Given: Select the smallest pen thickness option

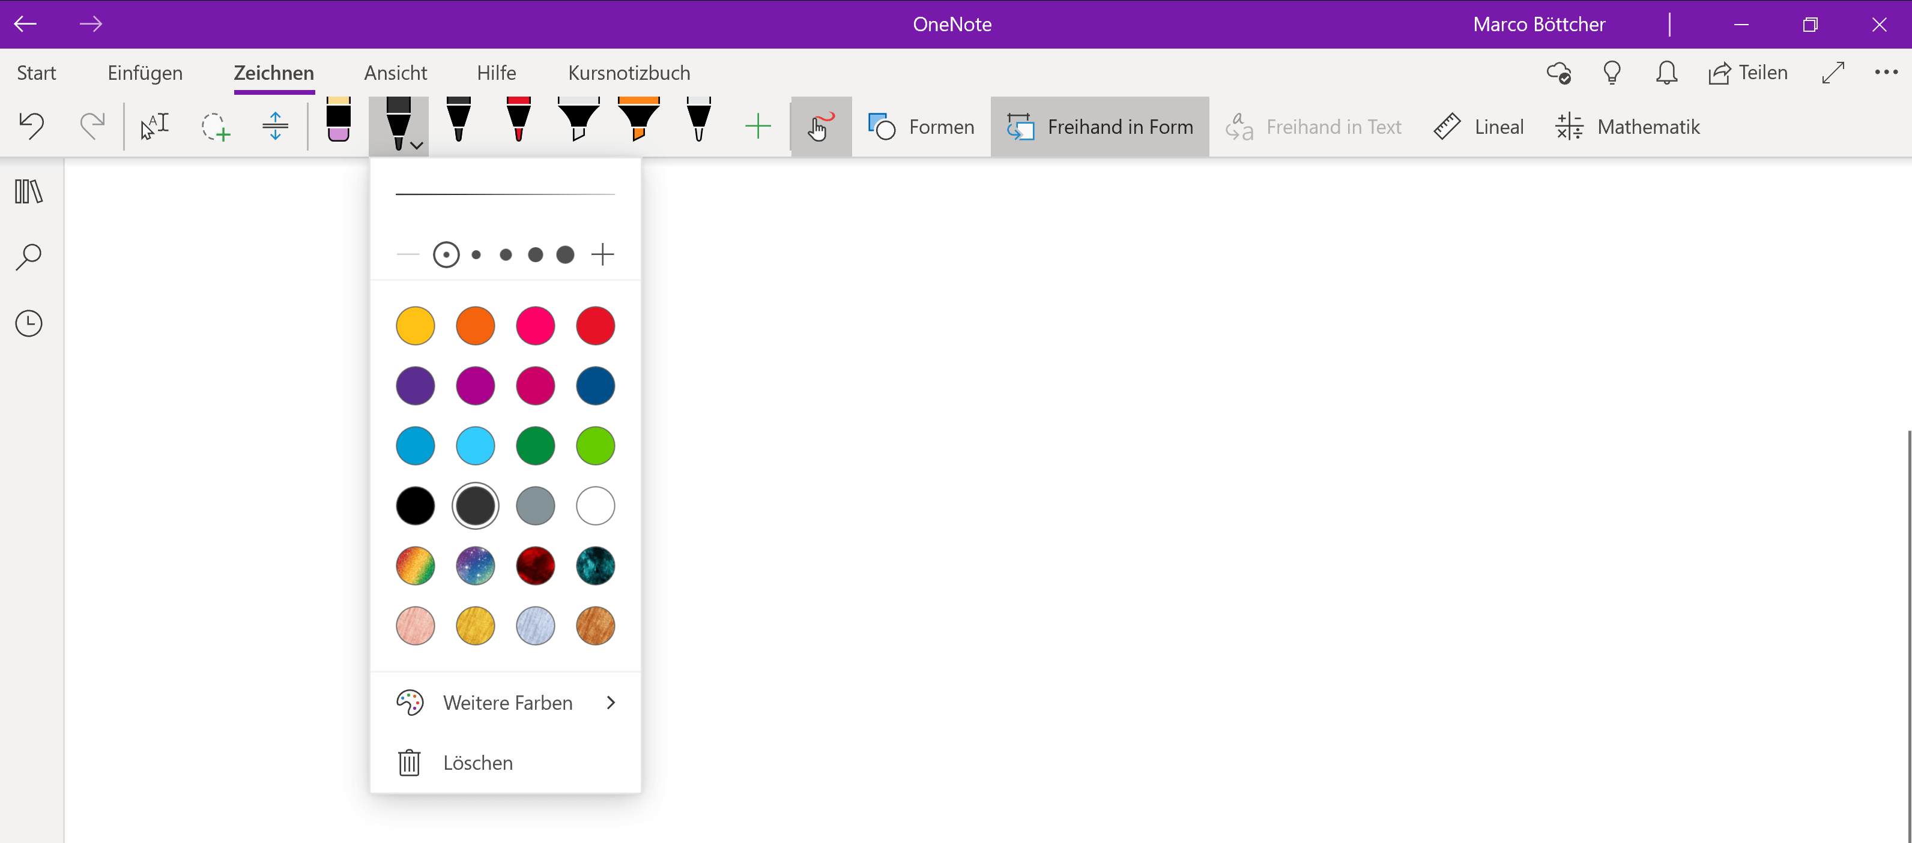Looking at the screenshot, I should [446, 255].
